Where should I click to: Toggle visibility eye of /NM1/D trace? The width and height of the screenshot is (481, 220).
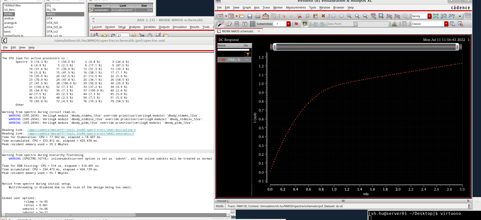click(x=247, y=60)
